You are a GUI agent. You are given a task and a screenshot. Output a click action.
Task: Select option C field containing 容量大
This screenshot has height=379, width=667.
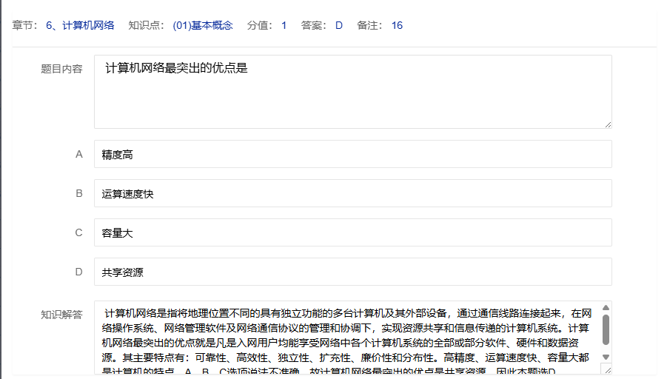[x=352, y=232]
